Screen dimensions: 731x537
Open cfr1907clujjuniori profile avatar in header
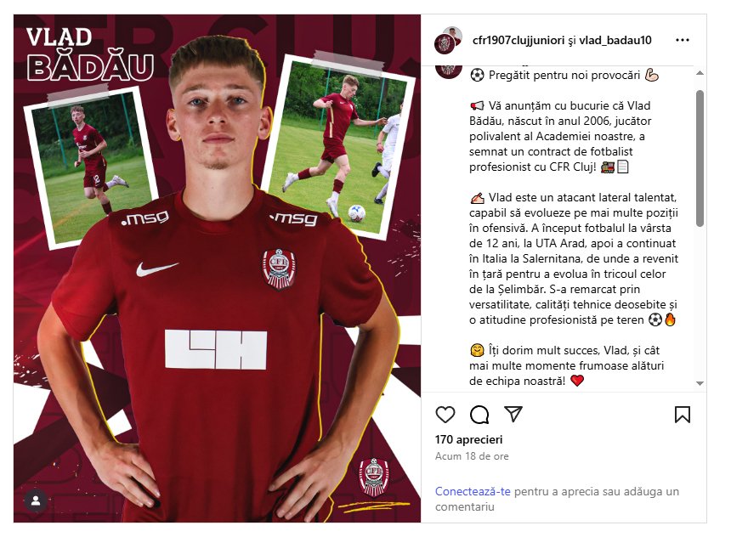[x=448, y=41]
